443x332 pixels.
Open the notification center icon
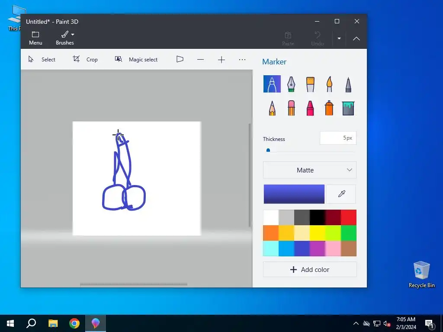click(x=429, y=324)
